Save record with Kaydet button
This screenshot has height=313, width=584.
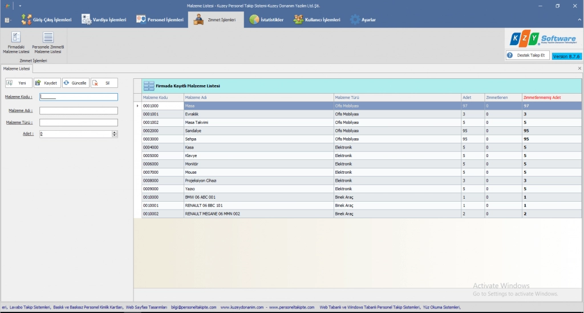tap(47, 83)
